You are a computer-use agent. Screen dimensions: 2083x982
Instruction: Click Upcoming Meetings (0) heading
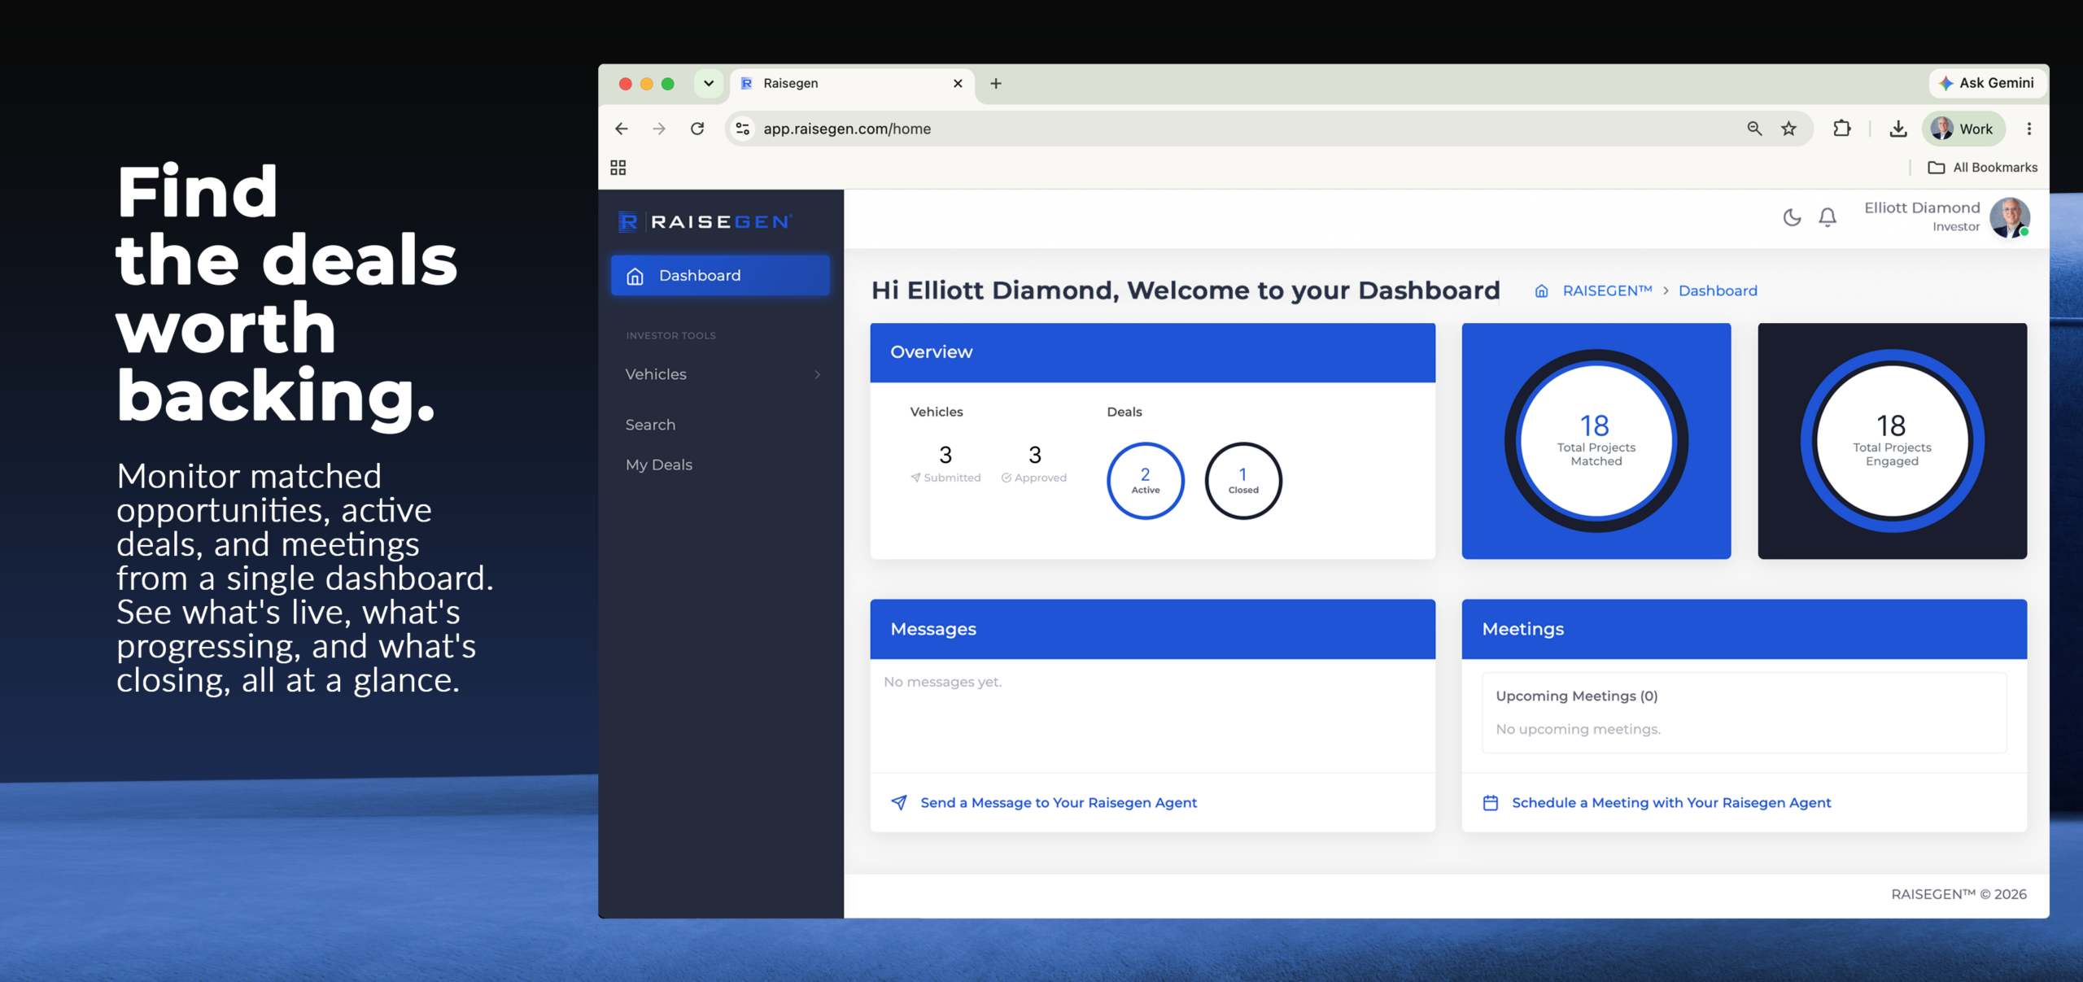(x=1576, y=696)
